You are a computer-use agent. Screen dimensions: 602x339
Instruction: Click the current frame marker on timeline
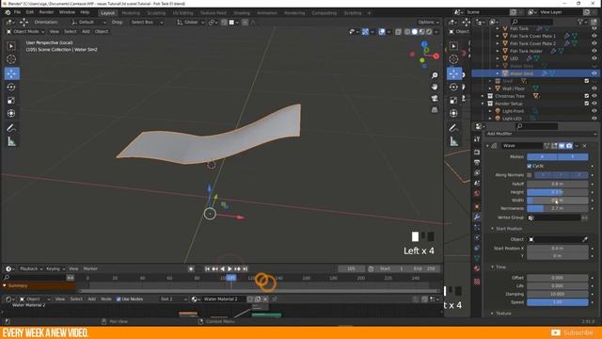pos(231,278)
